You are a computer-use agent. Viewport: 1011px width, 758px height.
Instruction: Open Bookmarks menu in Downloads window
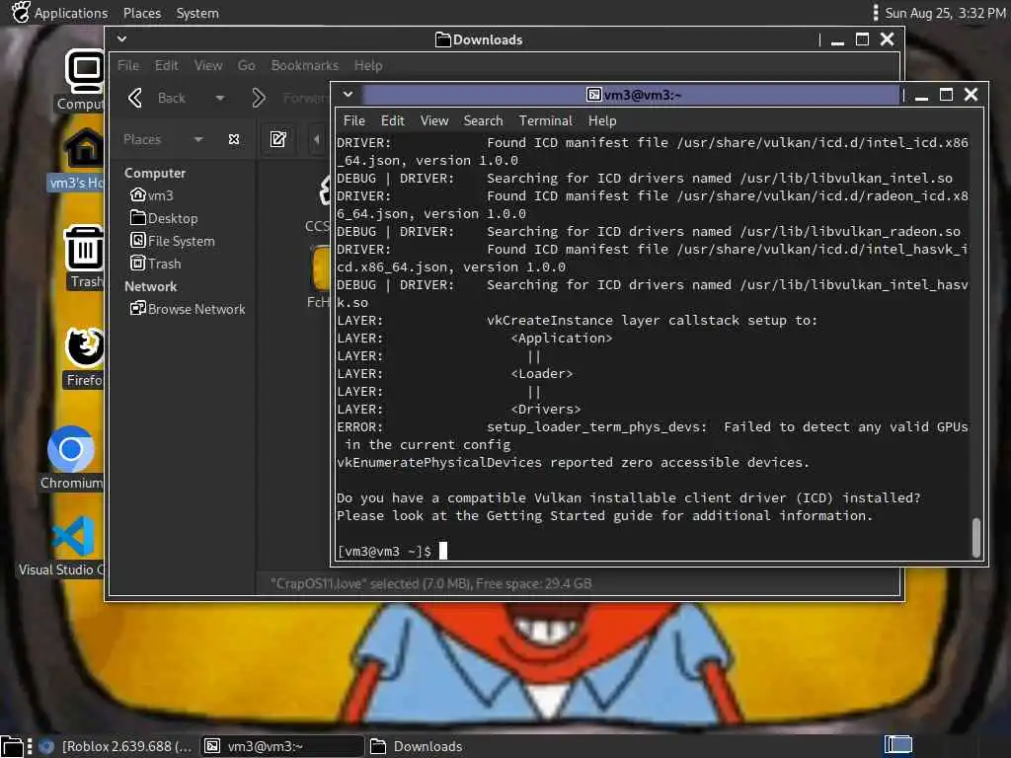pyautogui.click(x=304, y=65)
